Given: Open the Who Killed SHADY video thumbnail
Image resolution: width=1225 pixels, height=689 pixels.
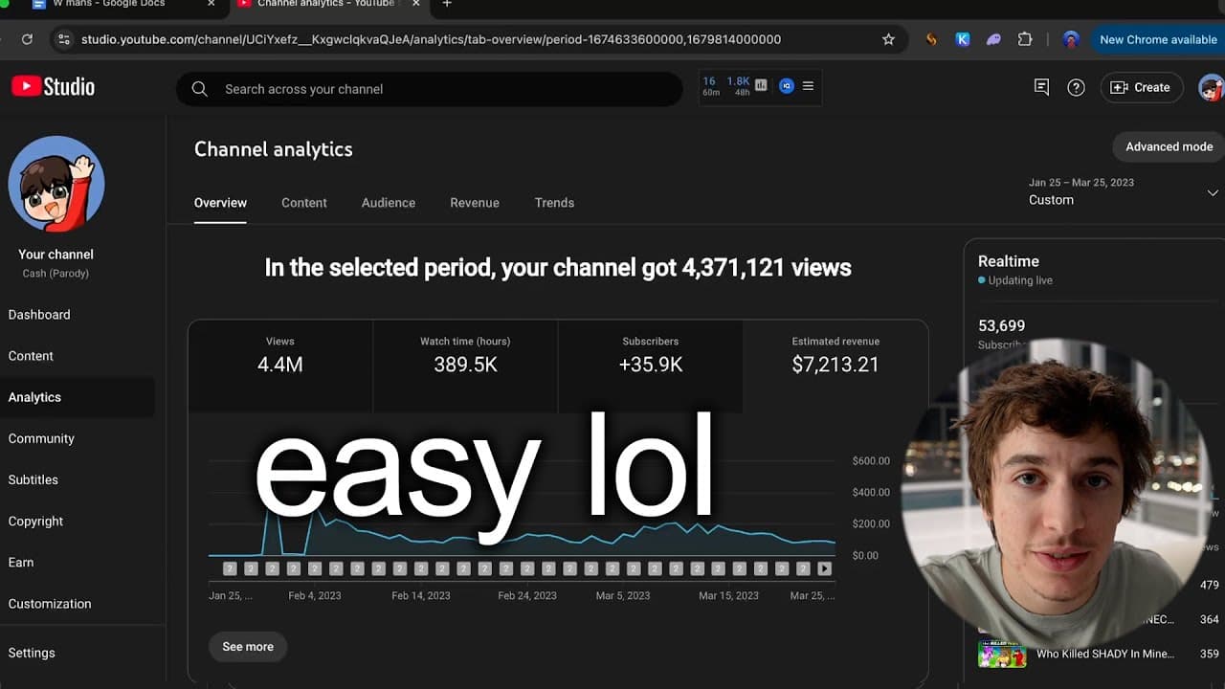Looking at the screenshot, I should click(1001, 655).
